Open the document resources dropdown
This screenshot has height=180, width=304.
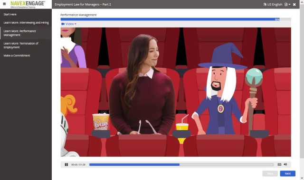tap(287, 4)
